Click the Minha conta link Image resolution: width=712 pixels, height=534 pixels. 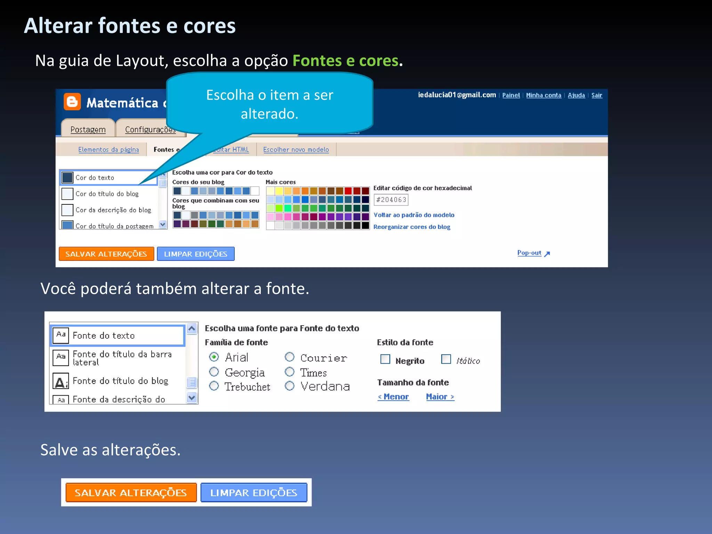coord(544,95)
